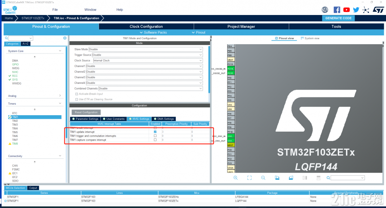Switch to the Clock Configuration tab
Screen dimensions: 386x208
click(146, 26)
